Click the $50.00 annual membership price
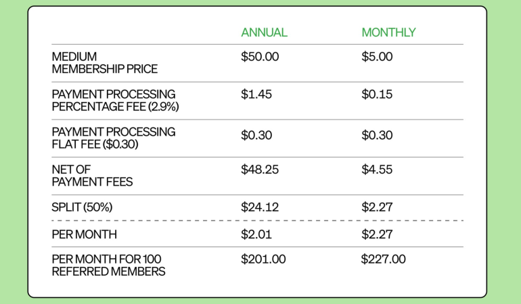This screenshot has height=304, width=521. [260, 57]
